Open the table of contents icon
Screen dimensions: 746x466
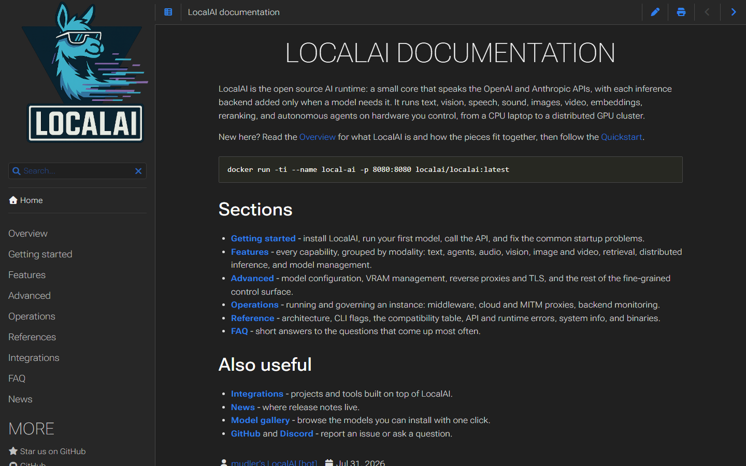[x=168, y=12]
